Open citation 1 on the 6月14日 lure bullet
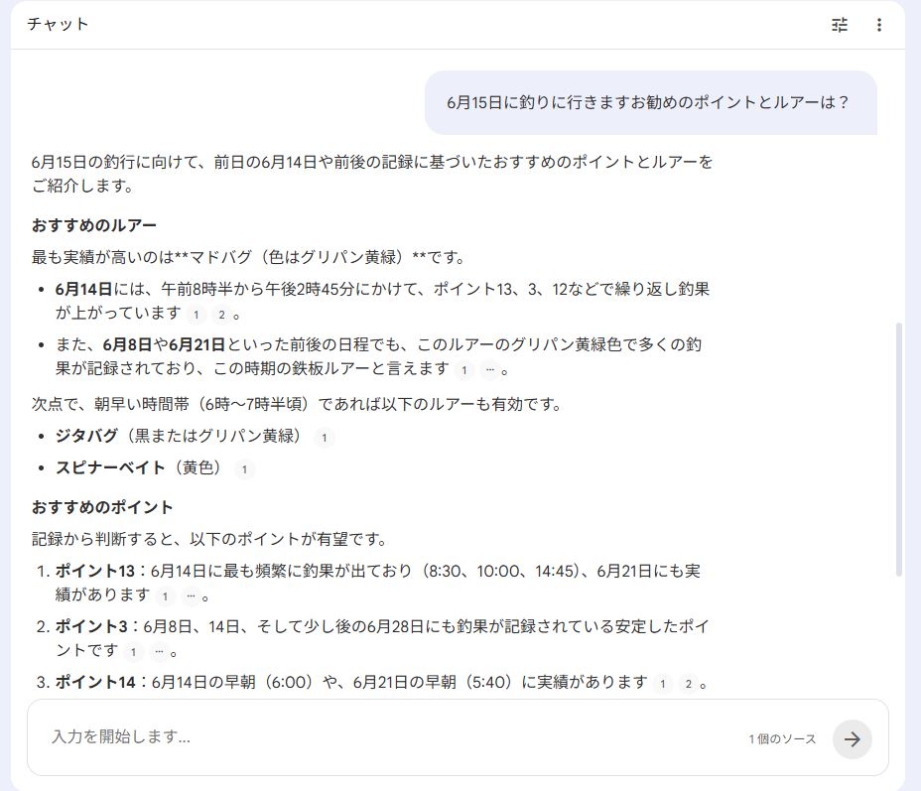Screen dimensions: 921x791 (x=197, y=315)
